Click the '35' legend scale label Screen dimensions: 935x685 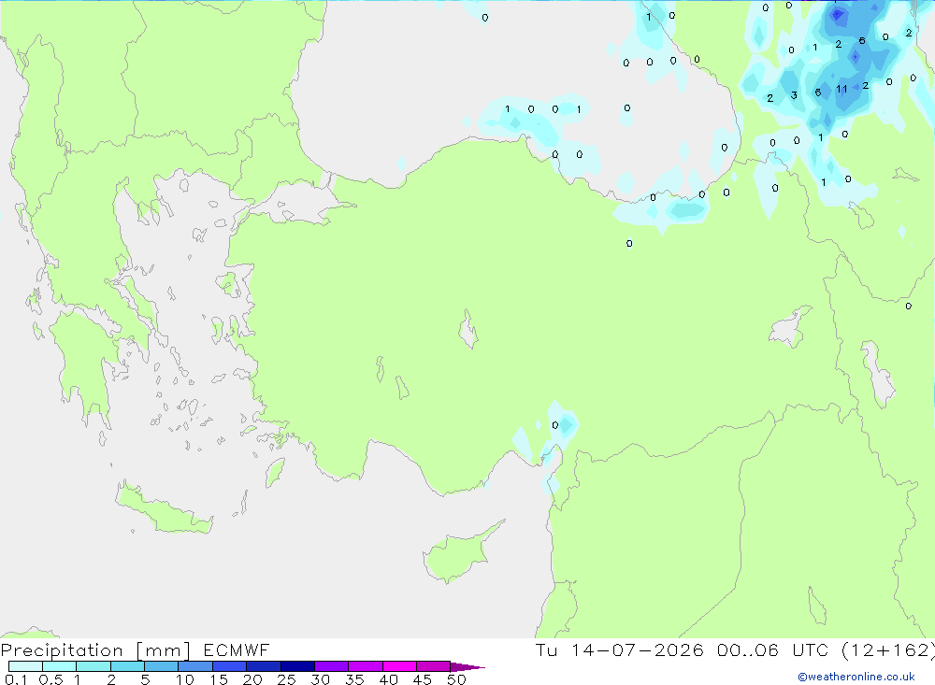[354, 679]
